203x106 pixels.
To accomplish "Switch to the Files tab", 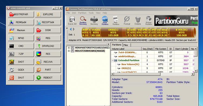I will tap(126, 45).
